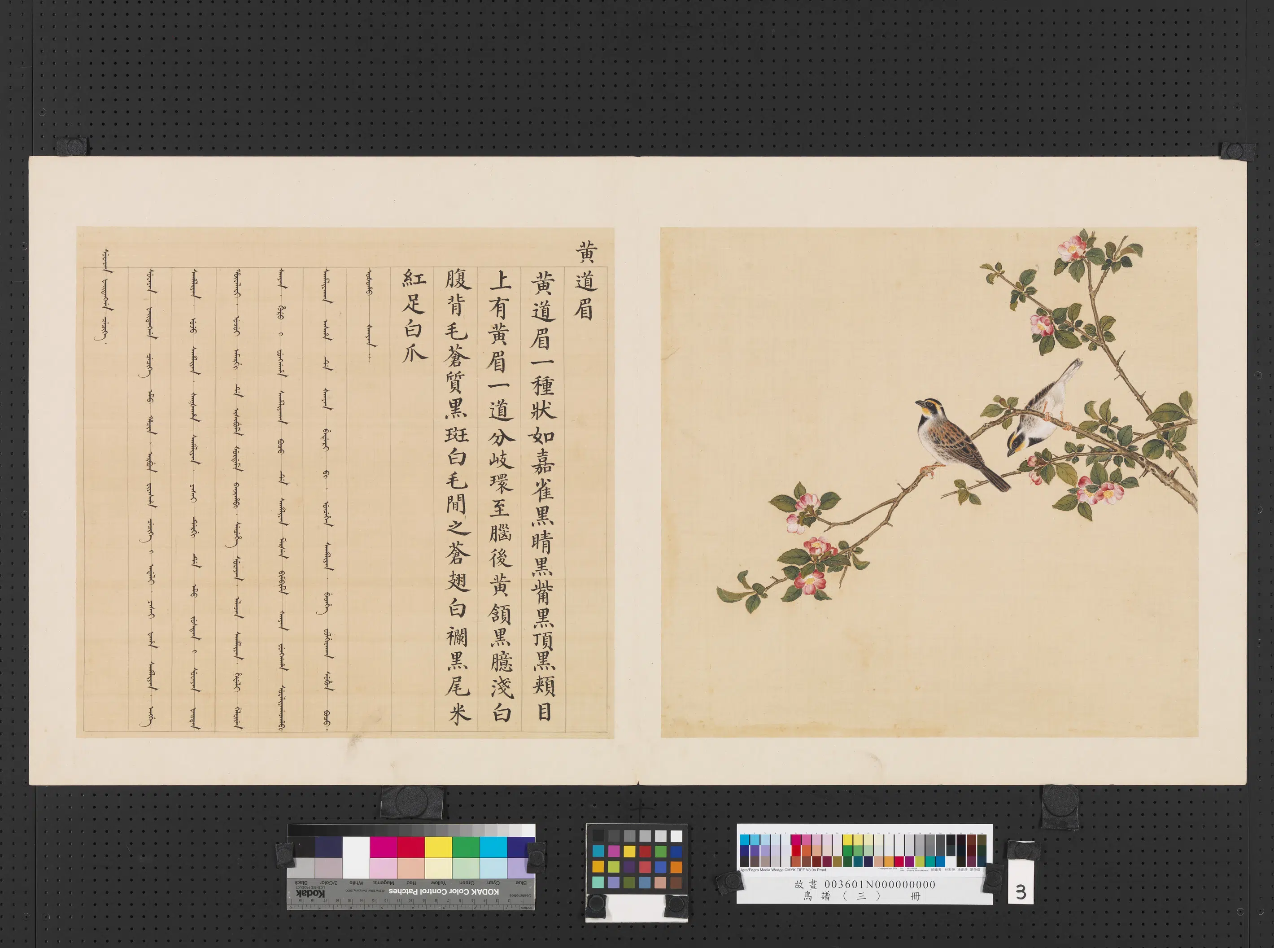Viewport: 1274px width, 948px height.
Task: Click the Blue label on the Kodak card
Action: tap(521, 883)
